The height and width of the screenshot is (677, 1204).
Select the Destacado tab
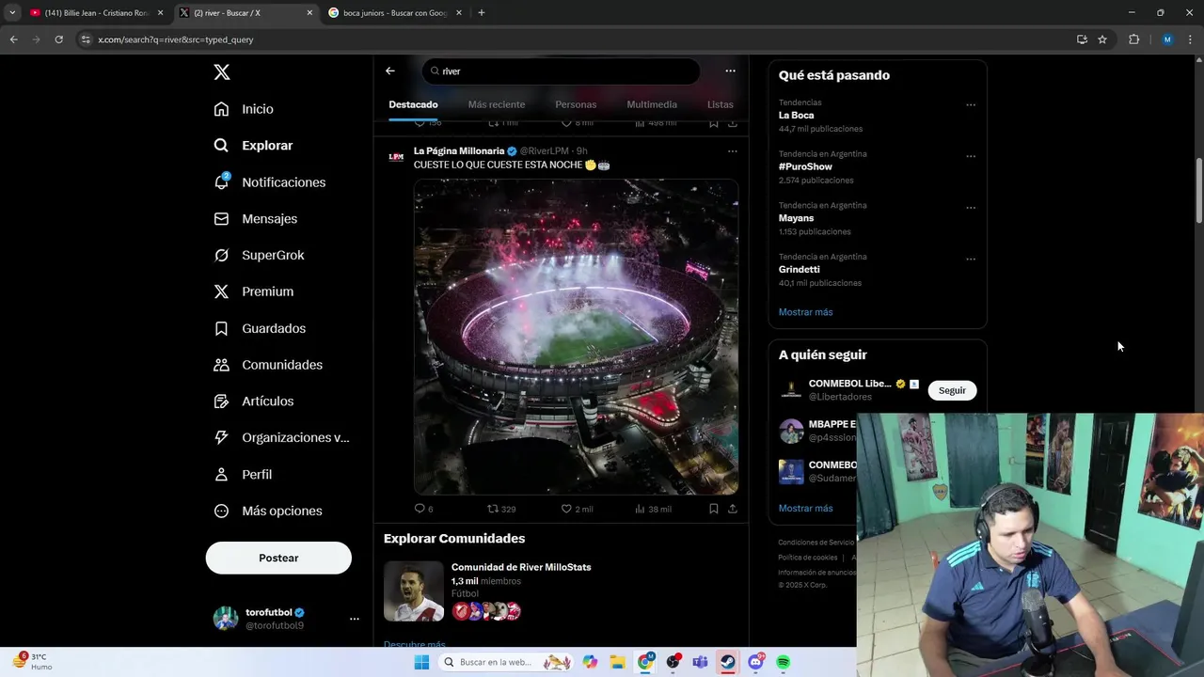click(413, 104)
